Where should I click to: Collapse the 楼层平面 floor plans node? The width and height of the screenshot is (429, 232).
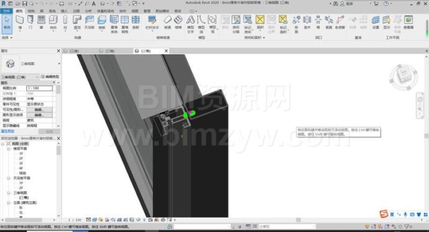tap(8, 149)
